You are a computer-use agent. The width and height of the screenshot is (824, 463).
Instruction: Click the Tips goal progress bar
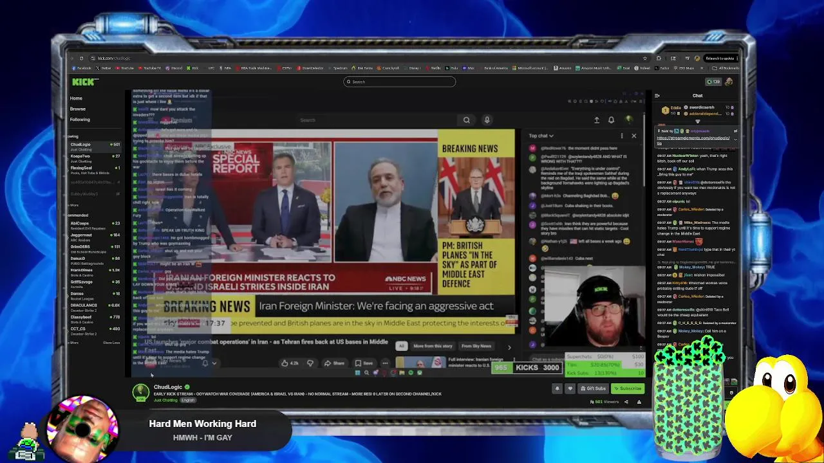(605, 365)
